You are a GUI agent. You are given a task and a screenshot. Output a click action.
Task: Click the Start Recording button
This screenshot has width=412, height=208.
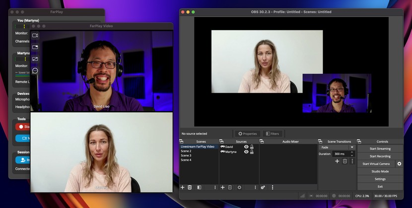(380, 156)
